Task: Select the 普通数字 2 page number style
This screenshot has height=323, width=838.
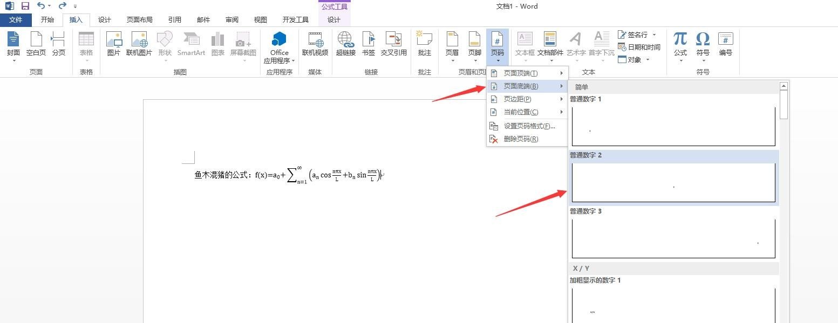Action: (x=673, y=182)
